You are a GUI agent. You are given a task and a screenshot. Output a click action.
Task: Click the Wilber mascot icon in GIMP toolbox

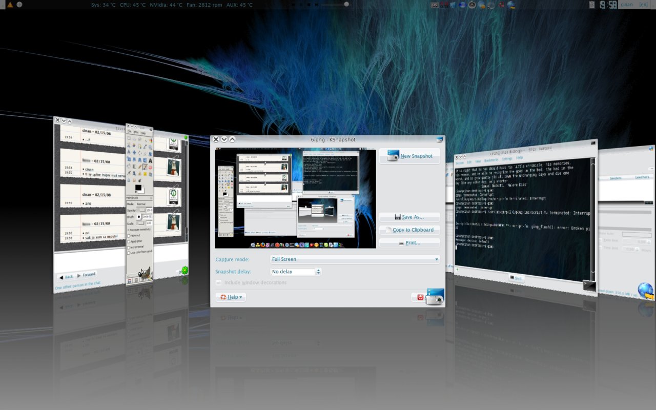(x=145, y=273)
